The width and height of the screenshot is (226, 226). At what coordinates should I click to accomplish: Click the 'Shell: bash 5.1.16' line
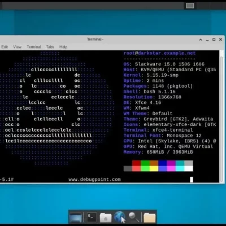[x=149, y=92]
